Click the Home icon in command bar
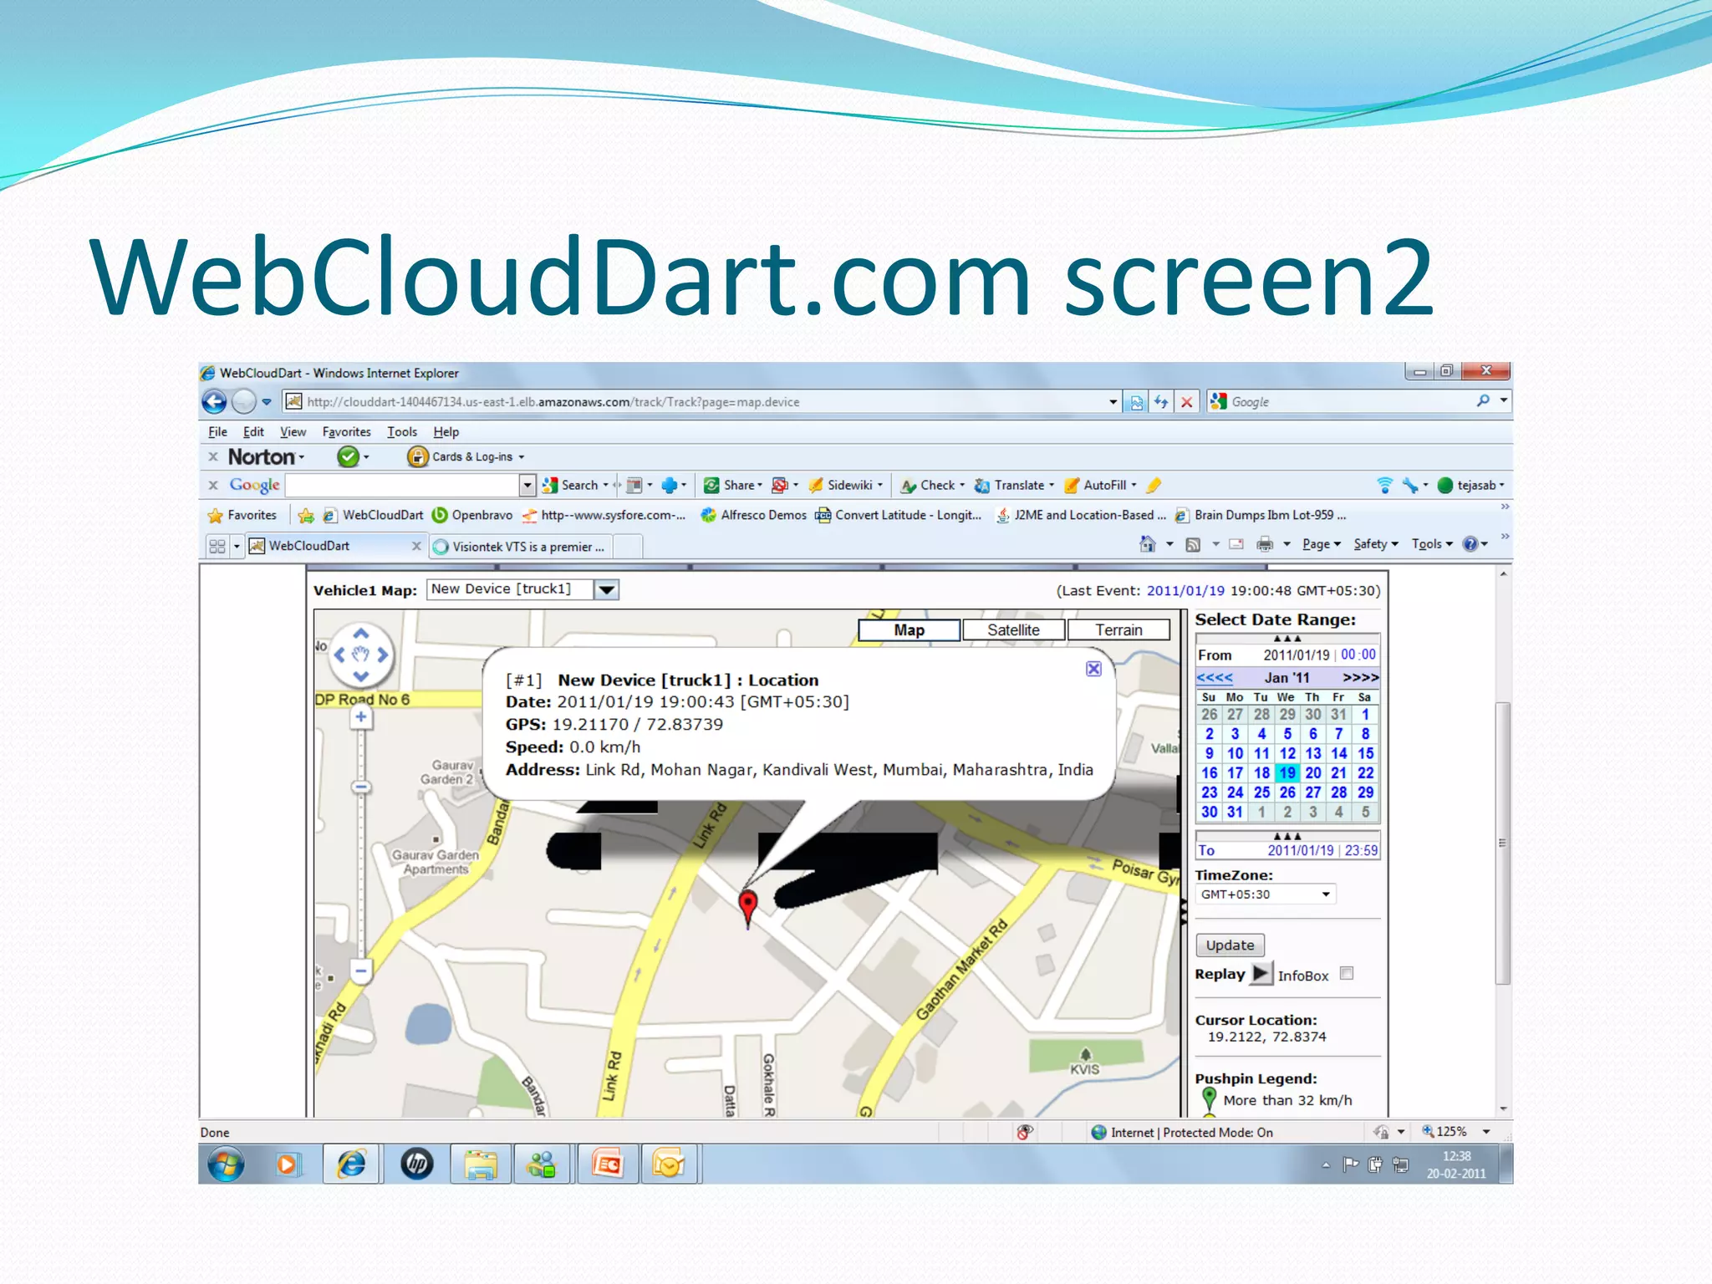Screen dimensions: 1712x1284 click(1148, 544)
